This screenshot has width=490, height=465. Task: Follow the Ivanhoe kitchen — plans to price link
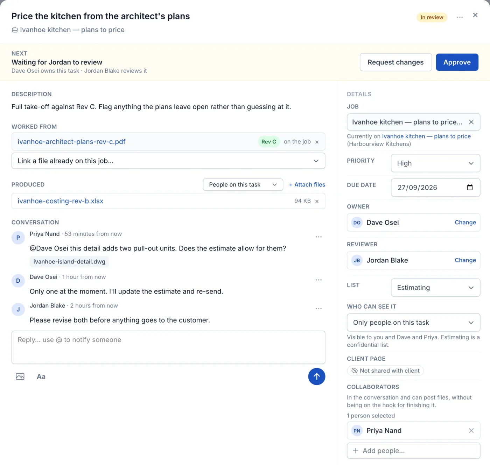click(x=426, y=136)
